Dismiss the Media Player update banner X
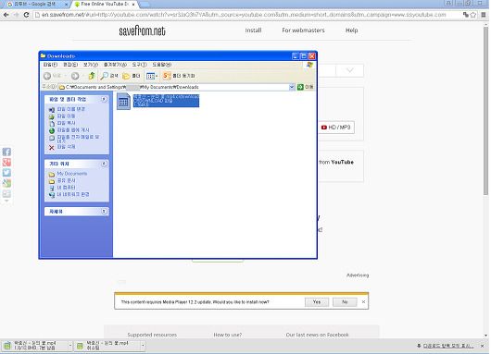This screenshot has height=354, width=491. click(x=363, y=302)
